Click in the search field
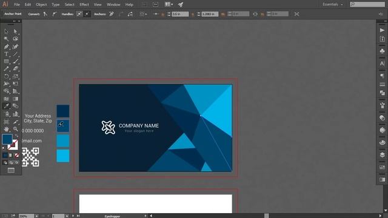This screenshot has height=218, width=388. tap(367, 4)
